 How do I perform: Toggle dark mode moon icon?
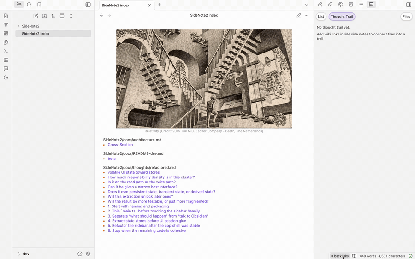6,77
